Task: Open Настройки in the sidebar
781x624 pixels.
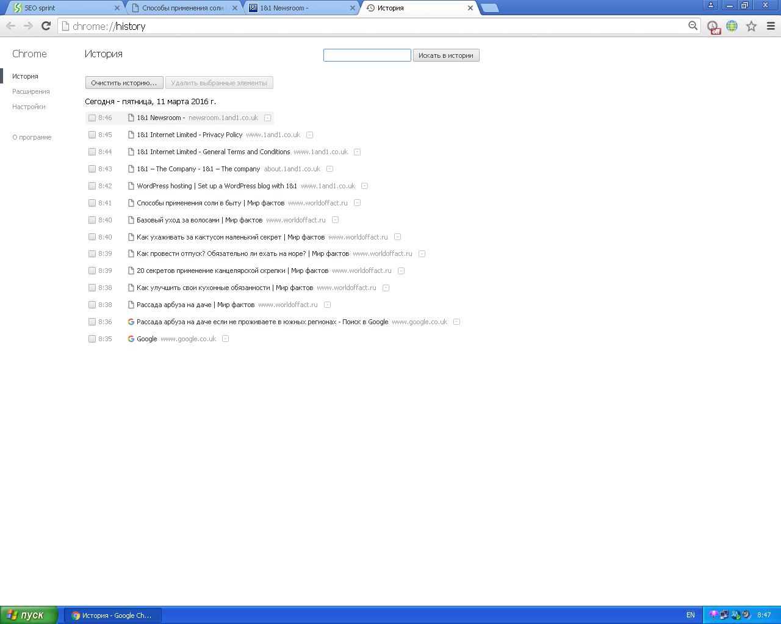Action: coord(29,107)
